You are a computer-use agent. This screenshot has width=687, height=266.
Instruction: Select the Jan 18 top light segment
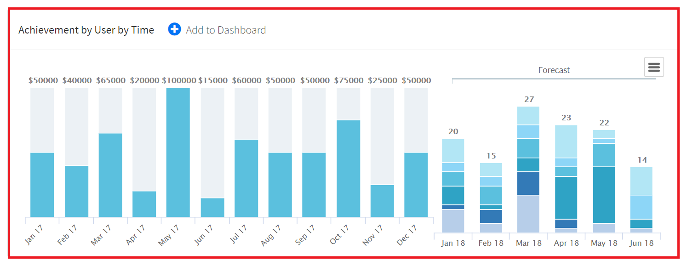point(453,151)
